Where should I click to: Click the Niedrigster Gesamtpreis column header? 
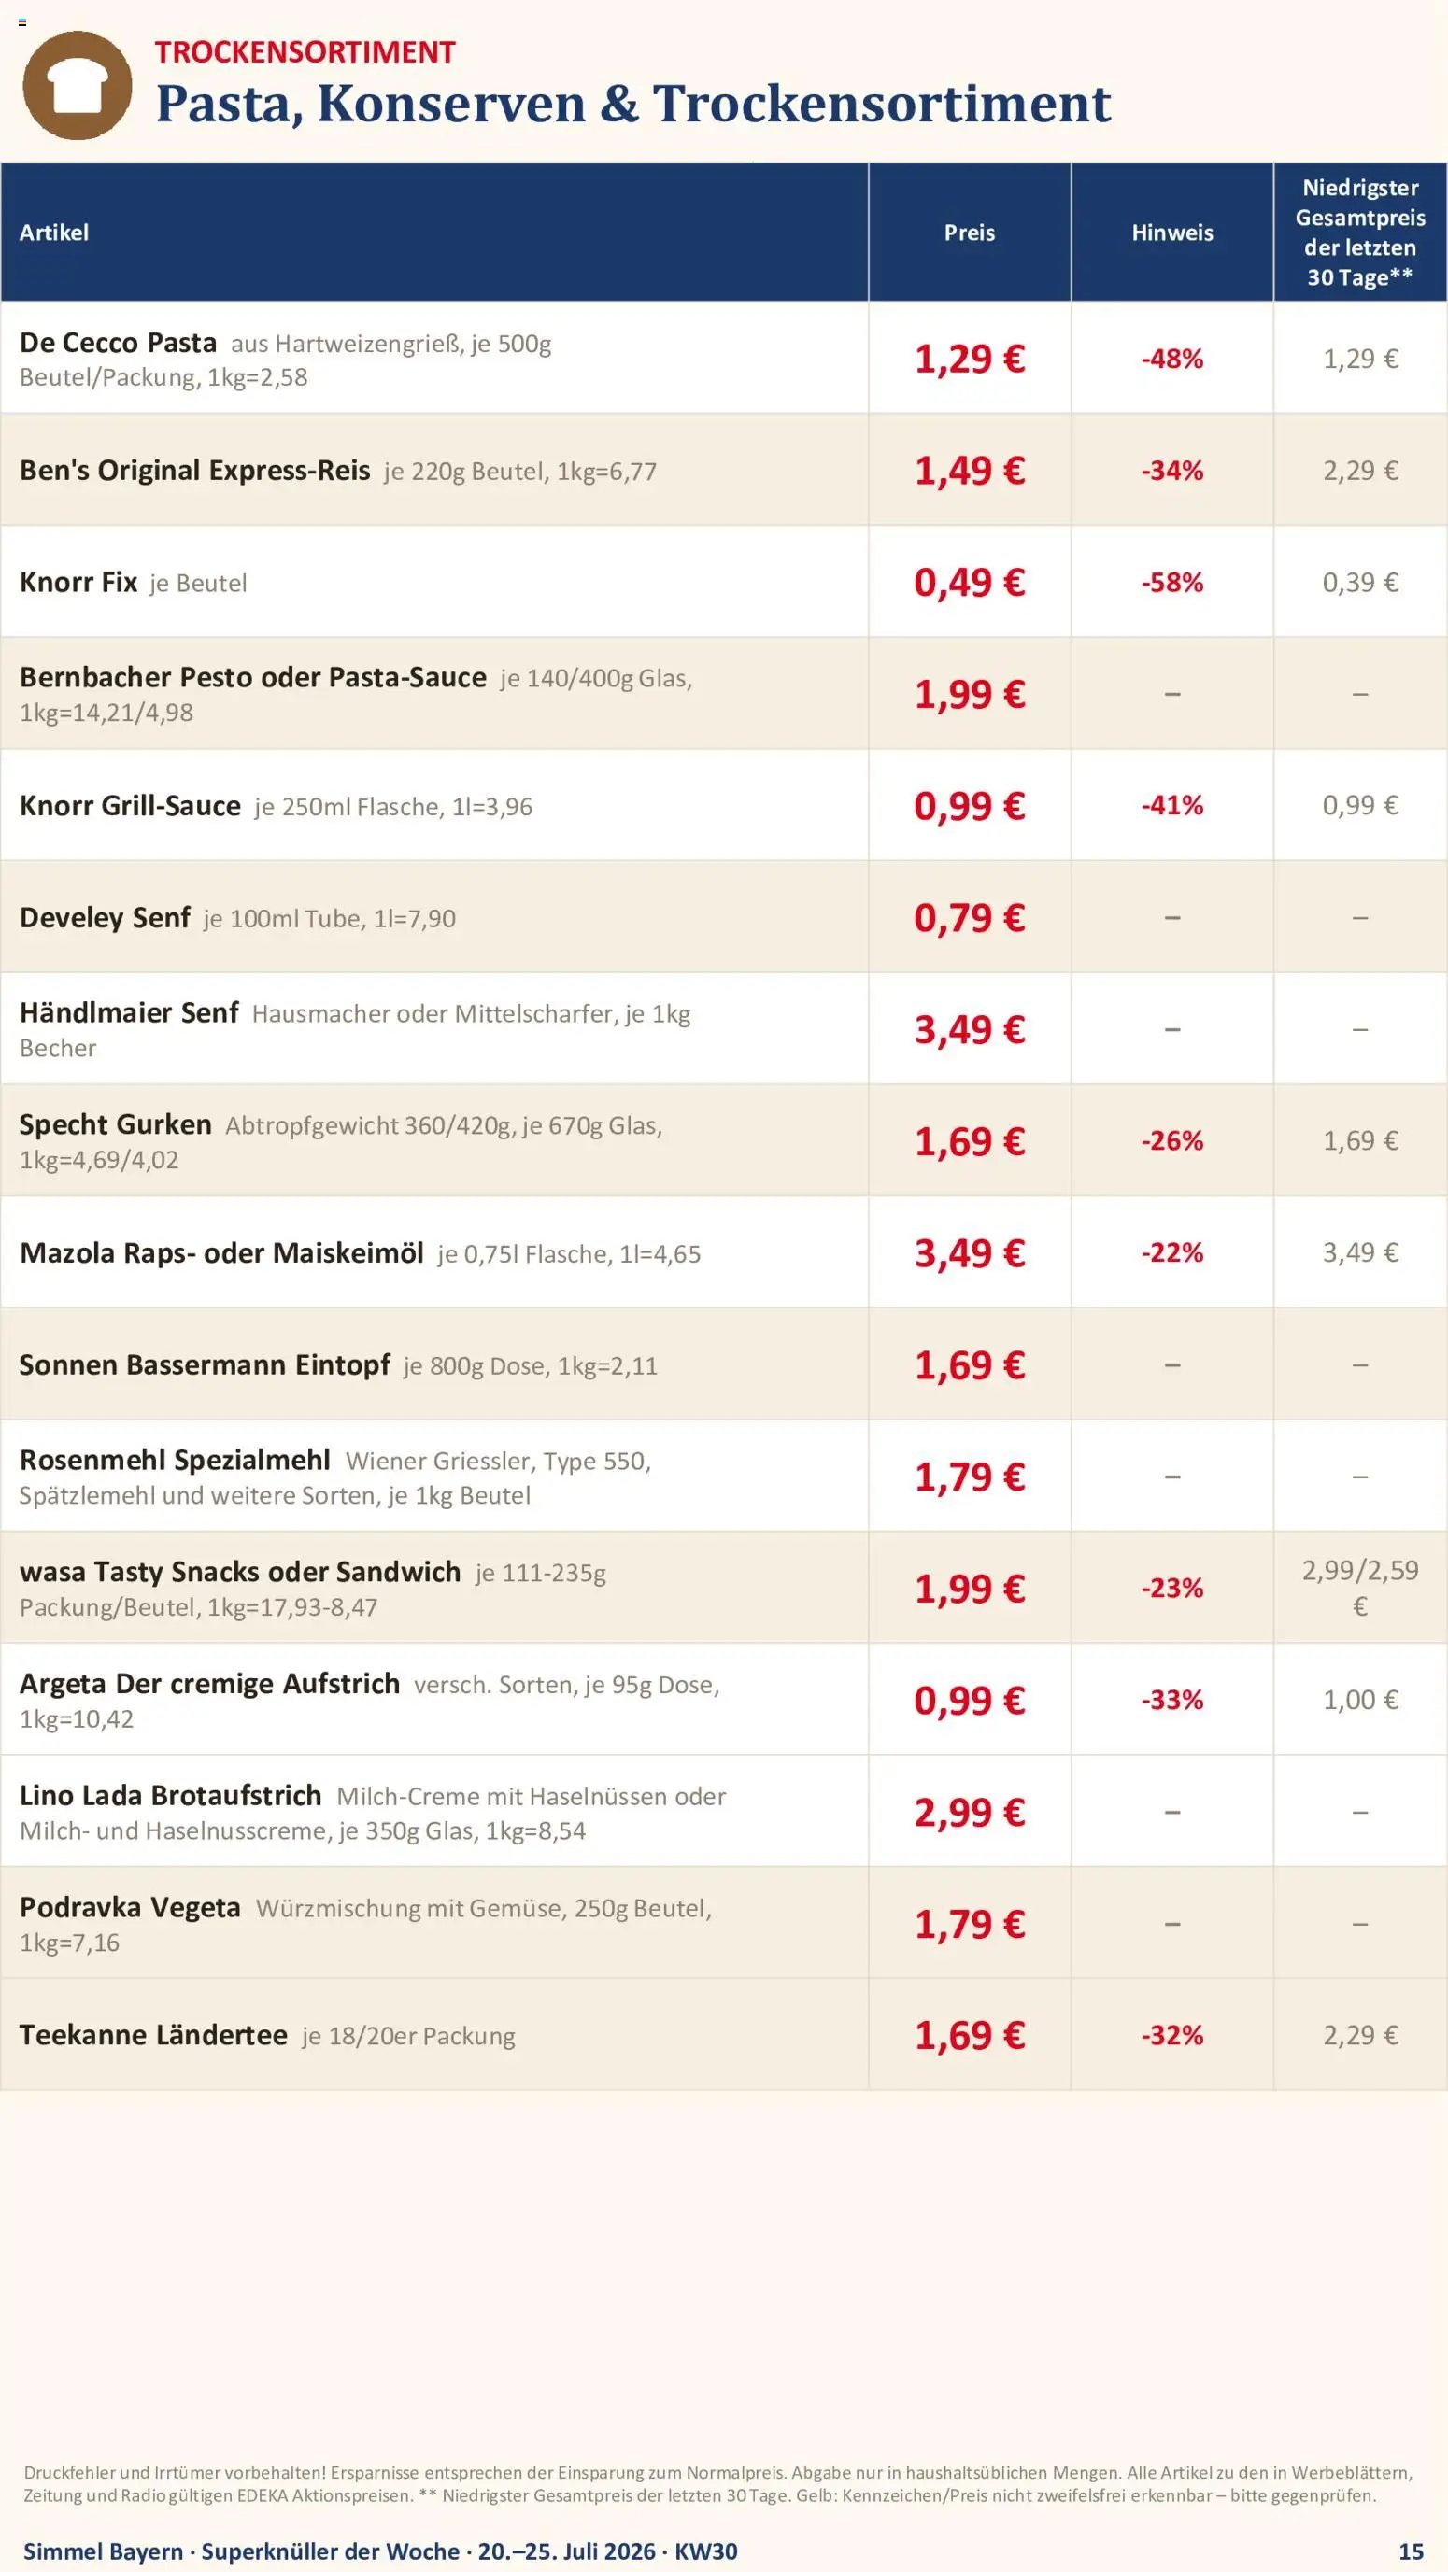pos(1360,233)
